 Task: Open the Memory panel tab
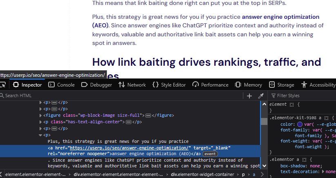248,85
